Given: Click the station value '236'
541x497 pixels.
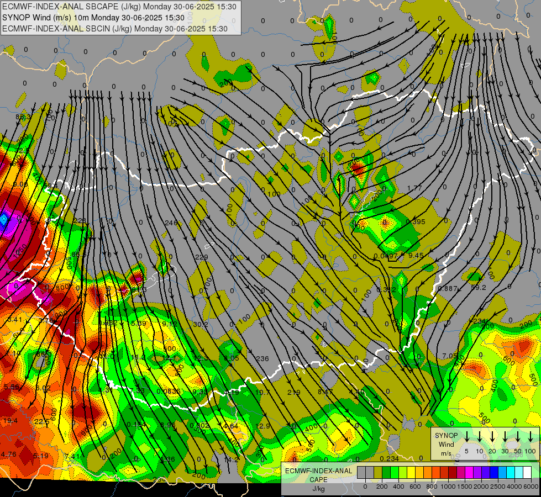Looking at the screenshot, I should (262, 359).
